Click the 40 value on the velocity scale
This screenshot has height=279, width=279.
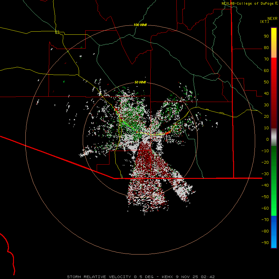[266, 94]
